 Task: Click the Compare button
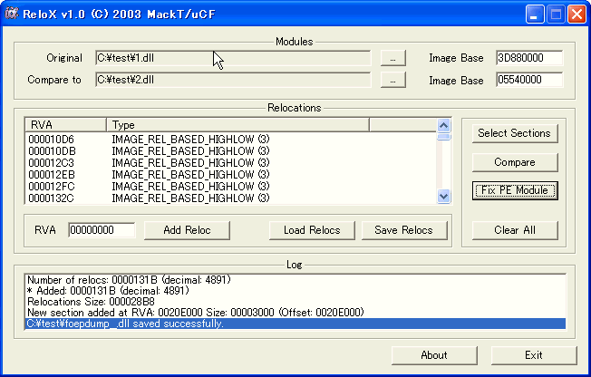[x=515, y=162]
